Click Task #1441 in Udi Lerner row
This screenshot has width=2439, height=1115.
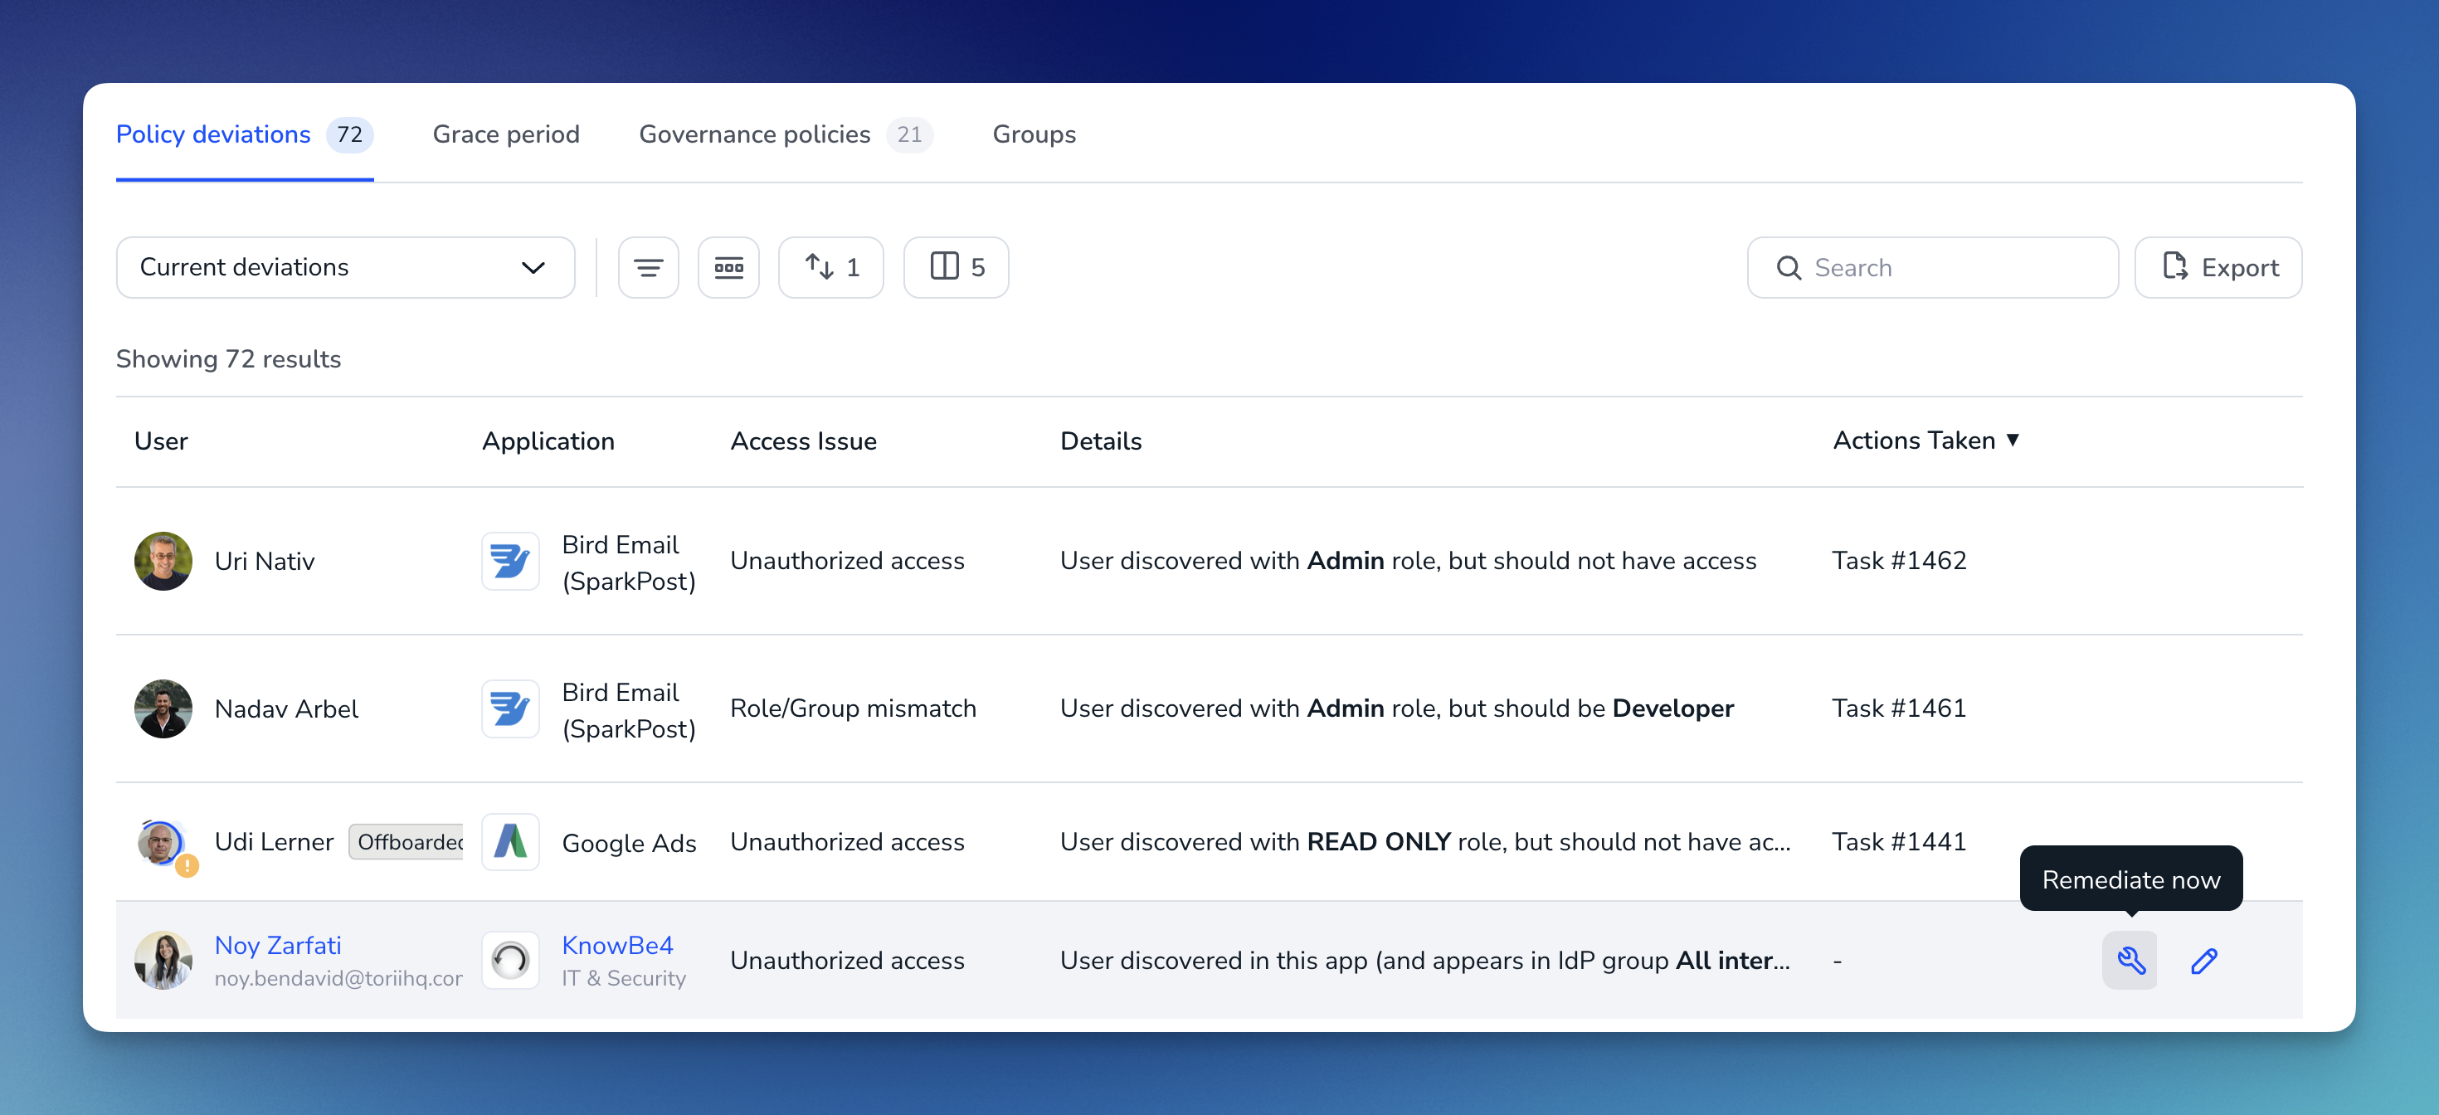(x=1898, y=841)
